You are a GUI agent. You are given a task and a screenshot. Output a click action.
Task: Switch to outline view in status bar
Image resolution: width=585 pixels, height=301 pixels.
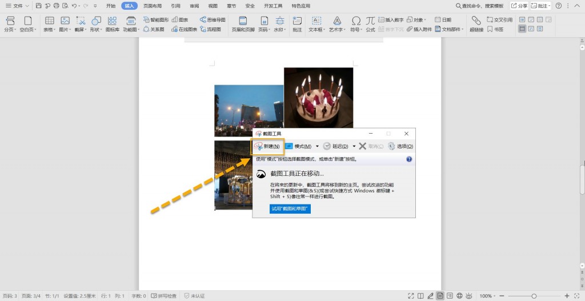coord(450,296)
